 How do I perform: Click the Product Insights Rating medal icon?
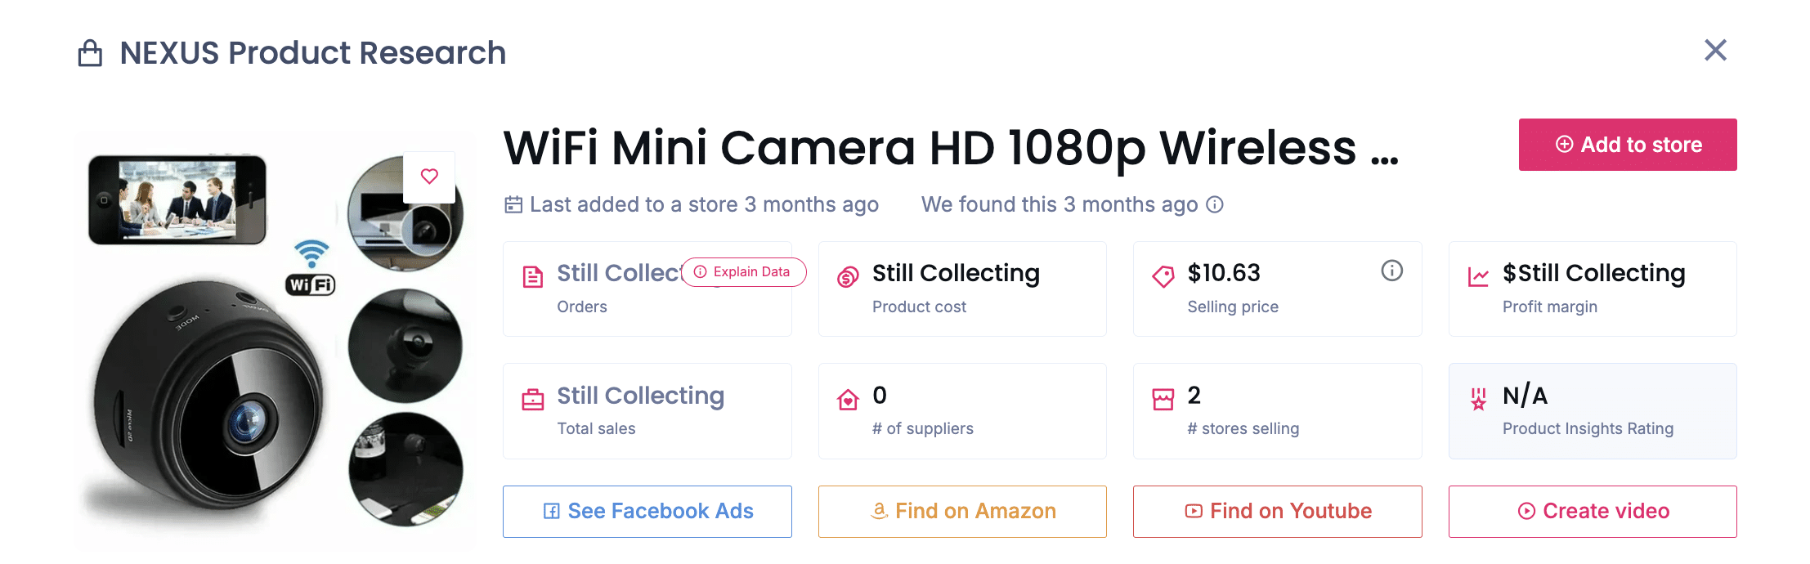tap(1478, 400)
